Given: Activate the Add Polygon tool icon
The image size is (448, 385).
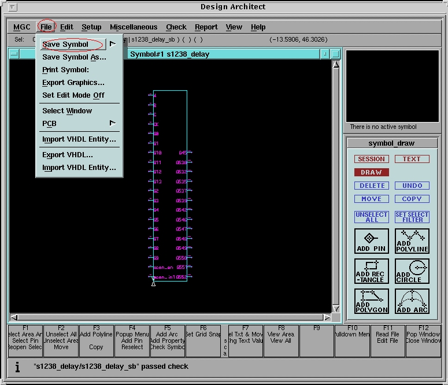Looking at the screenshot, I should pos(371,301).
